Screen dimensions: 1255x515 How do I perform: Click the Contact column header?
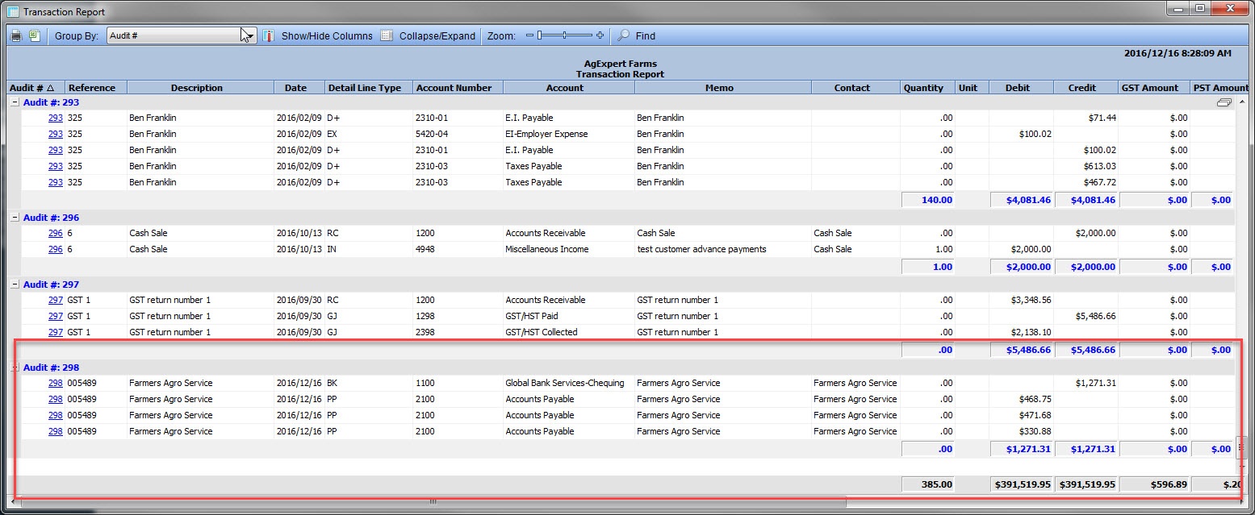point(856,88)
